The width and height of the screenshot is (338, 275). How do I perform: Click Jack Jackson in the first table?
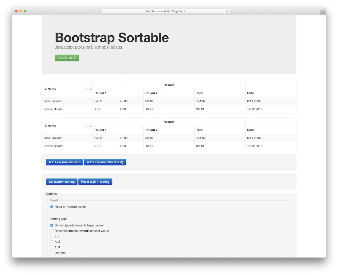53,101
